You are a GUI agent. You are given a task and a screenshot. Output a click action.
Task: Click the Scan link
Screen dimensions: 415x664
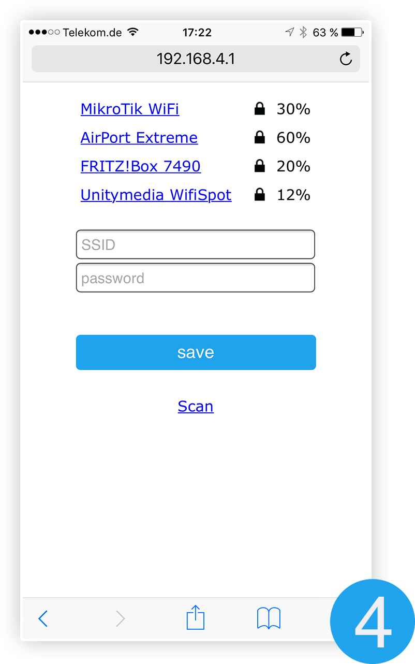coord(196,406)
